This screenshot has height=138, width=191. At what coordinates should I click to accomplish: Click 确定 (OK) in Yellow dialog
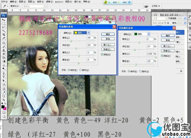[x=108, y=34]
